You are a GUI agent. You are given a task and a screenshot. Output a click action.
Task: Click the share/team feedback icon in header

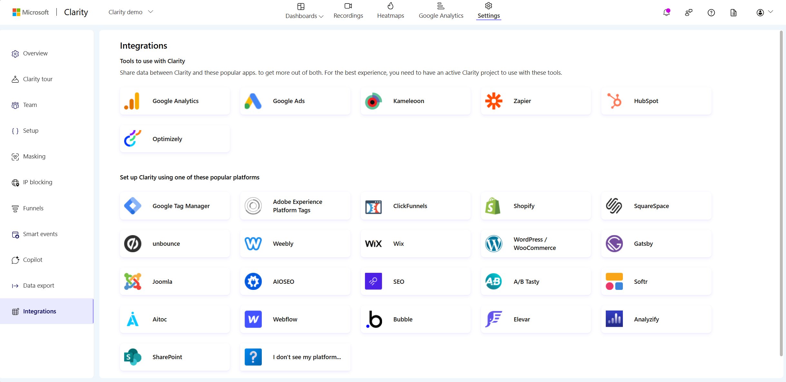[688, 13]
